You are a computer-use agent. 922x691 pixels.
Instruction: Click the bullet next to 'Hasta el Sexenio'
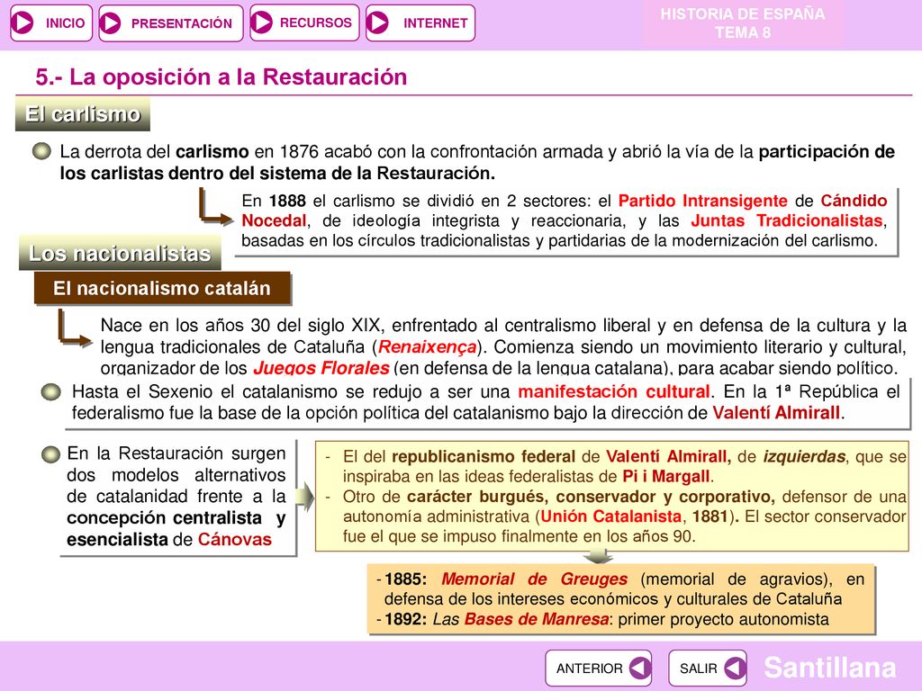pos(51,392)
